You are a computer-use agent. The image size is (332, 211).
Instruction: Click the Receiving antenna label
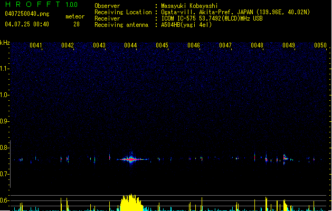[121, 25]
